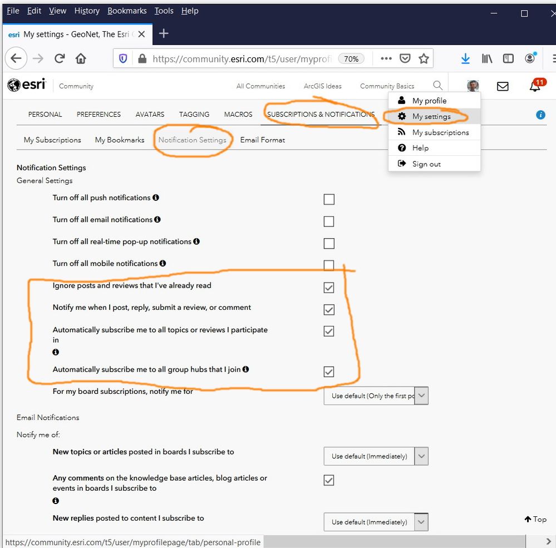Select My subscriptions in the user menu
This screenshot has width=556, height=548.
pos(434,132)
